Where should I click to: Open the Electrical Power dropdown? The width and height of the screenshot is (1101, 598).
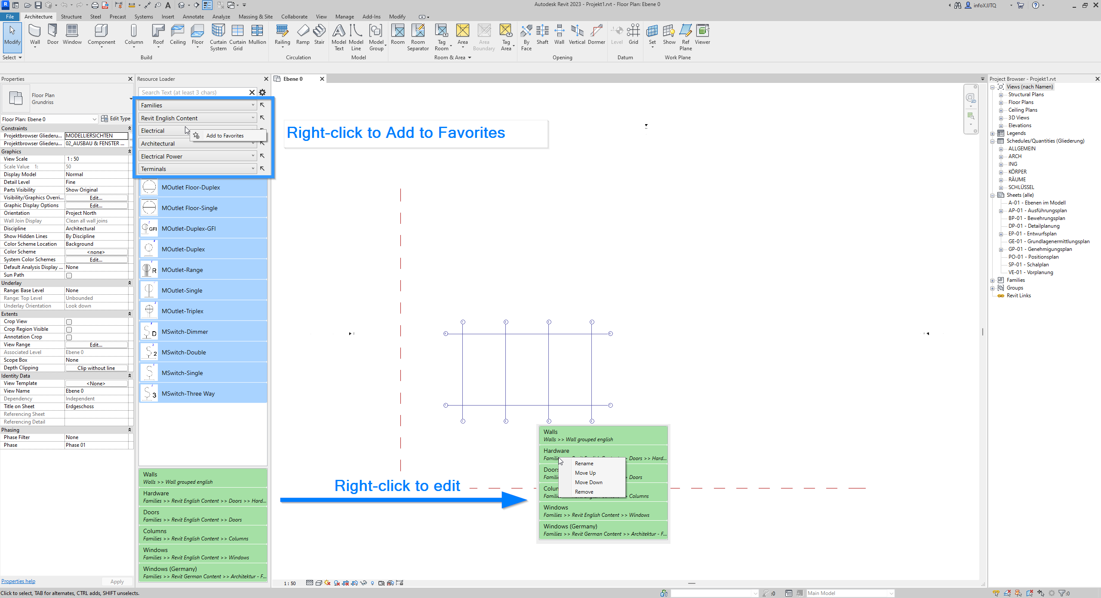coord(197,156)
